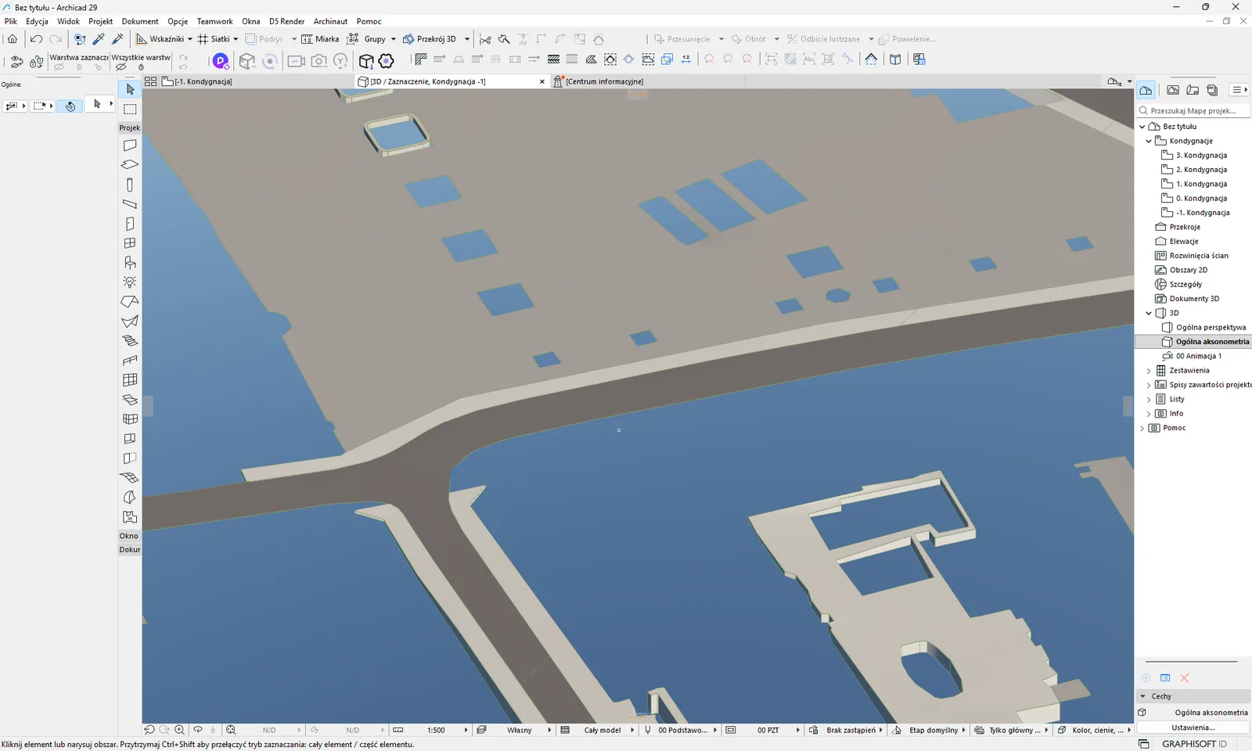This screenshot has width=1252, height=751.
Task: Choose the Lamp tool icon
Action: point(130,282)
